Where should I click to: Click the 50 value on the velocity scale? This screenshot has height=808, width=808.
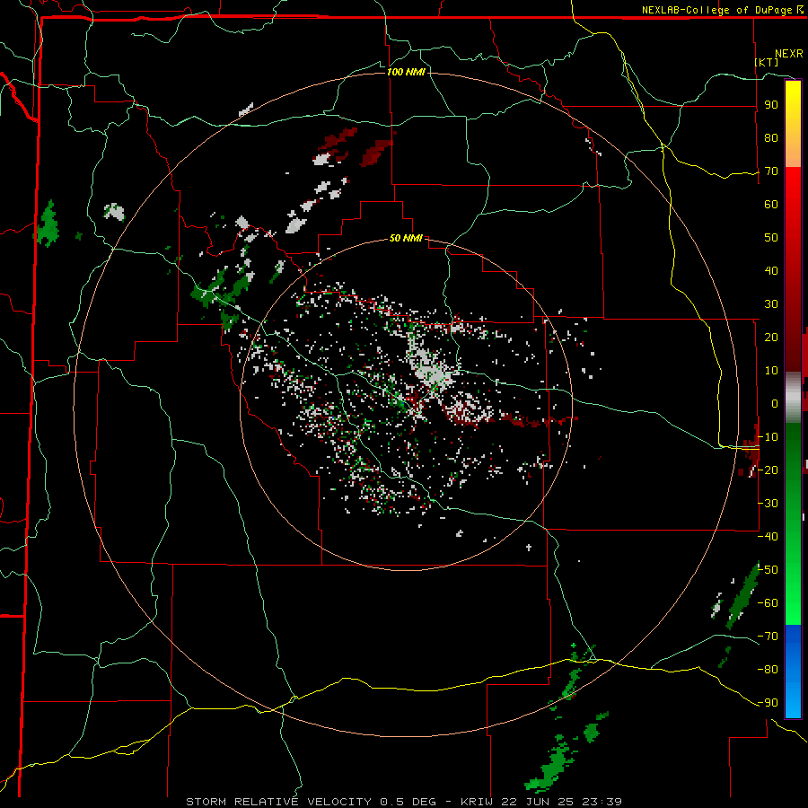pyautogui.click(x=771, y=238)
